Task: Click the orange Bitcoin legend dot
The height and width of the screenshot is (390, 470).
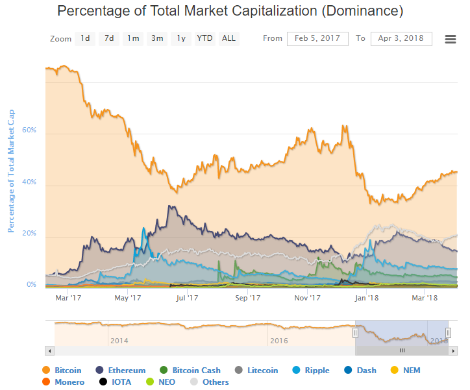Action: (x=45, y=371)
